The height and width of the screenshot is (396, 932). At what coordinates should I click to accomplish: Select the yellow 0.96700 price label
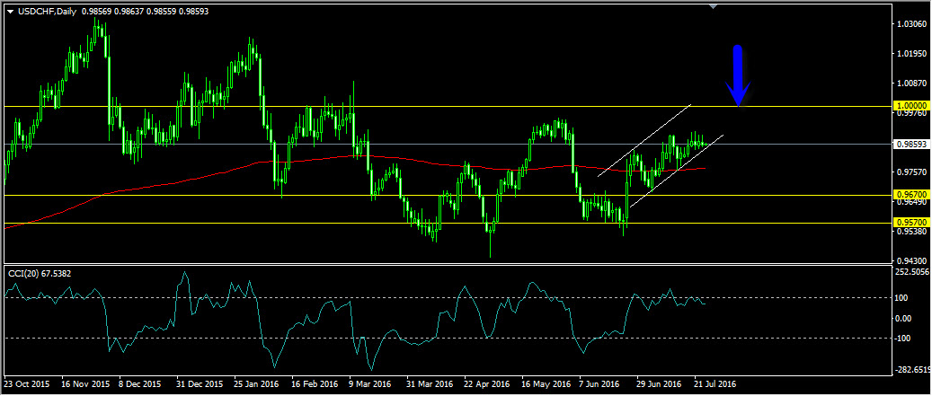tap(911, 194)
